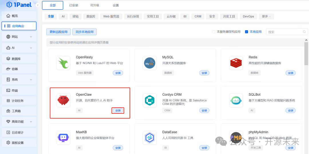Uncheck the 本地应用 checkbox
Image resolution: width=309 pixels, height=154 pixels.
coord(246,32)
